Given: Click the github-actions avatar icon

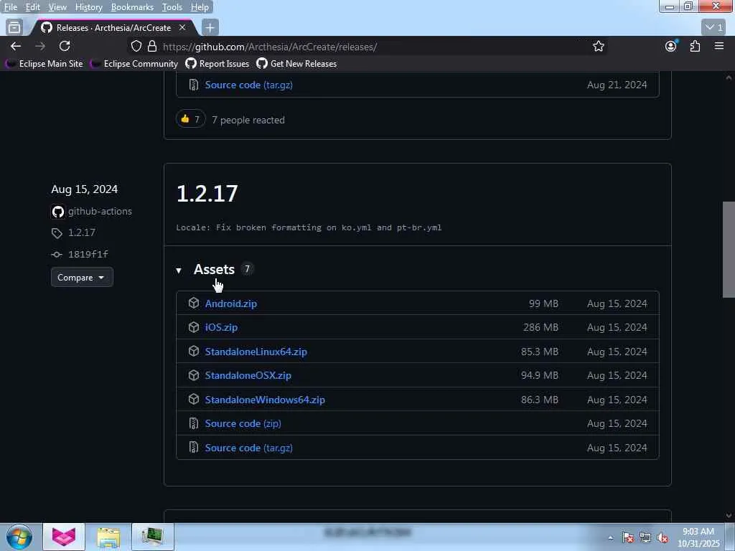Looking at the screenshot, I should [57, 212].
